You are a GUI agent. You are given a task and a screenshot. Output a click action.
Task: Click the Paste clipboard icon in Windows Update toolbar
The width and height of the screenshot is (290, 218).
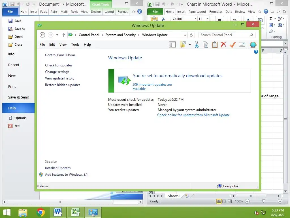(x=215, y=45)
